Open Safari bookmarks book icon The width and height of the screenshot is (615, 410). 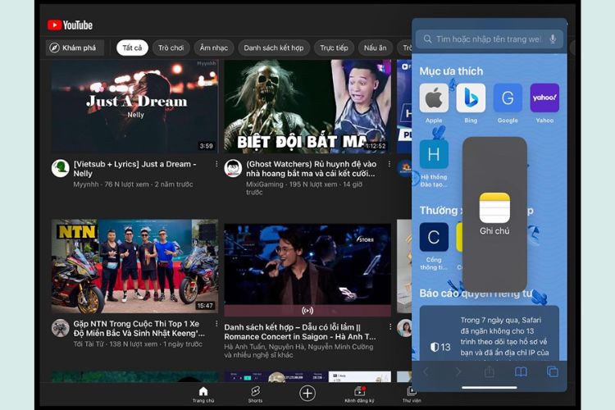tap(521, 371)
